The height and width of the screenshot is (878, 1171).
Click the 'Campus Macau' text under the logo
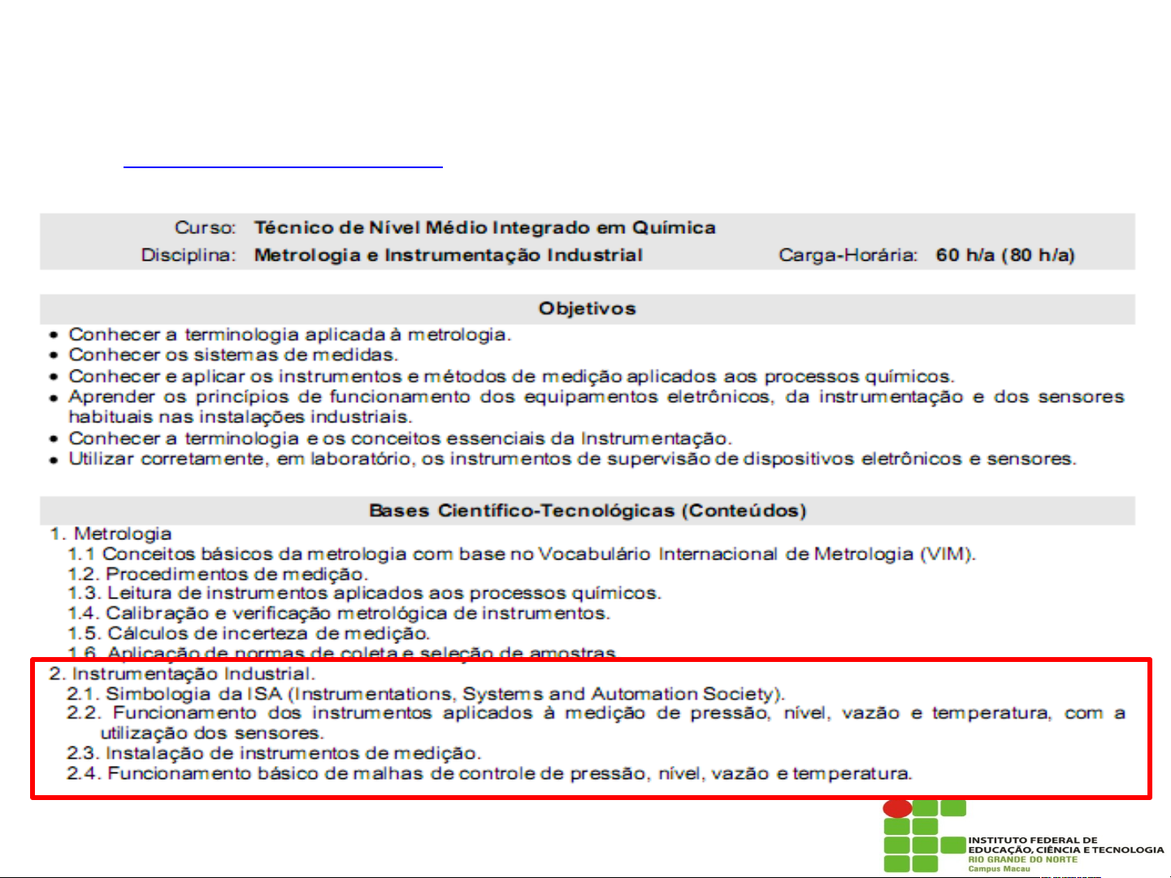(x=999, y=869)
